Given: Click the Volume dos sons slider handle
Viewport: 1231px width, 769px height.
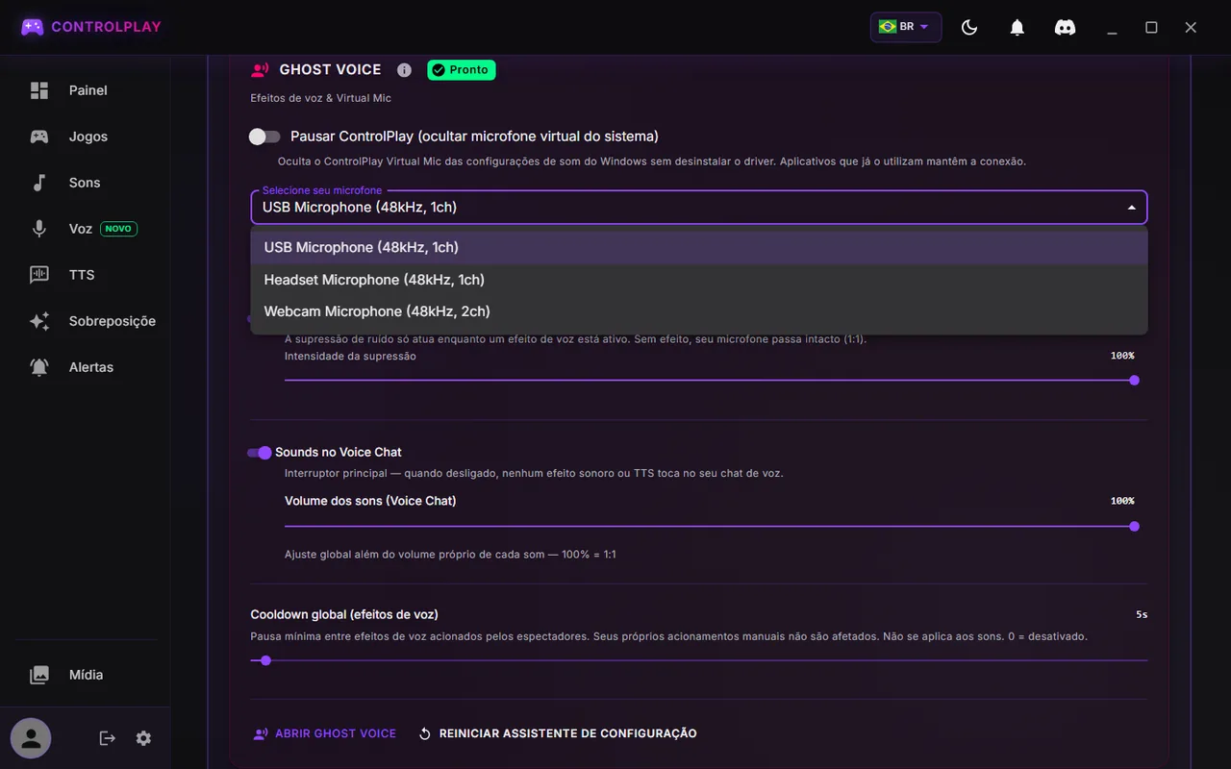Looking at the screenshot, I should pos(1134,527).
